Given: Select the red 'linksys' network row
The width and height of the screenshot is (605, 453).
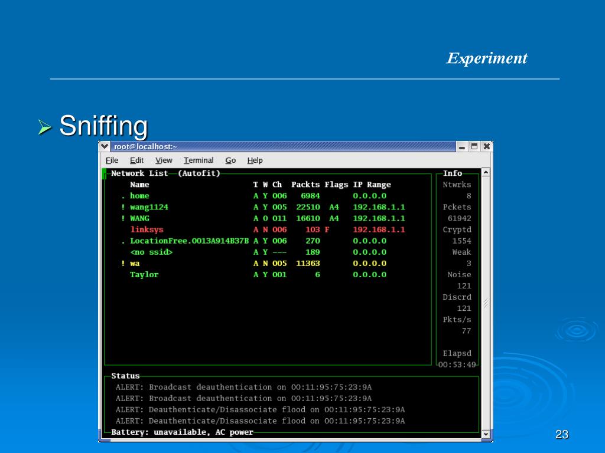Looking at the screenshot, I should point(268,229).
